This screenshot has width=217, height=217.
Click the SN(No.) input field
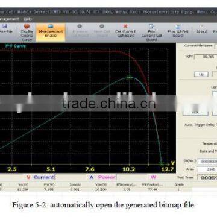point(207,162)
